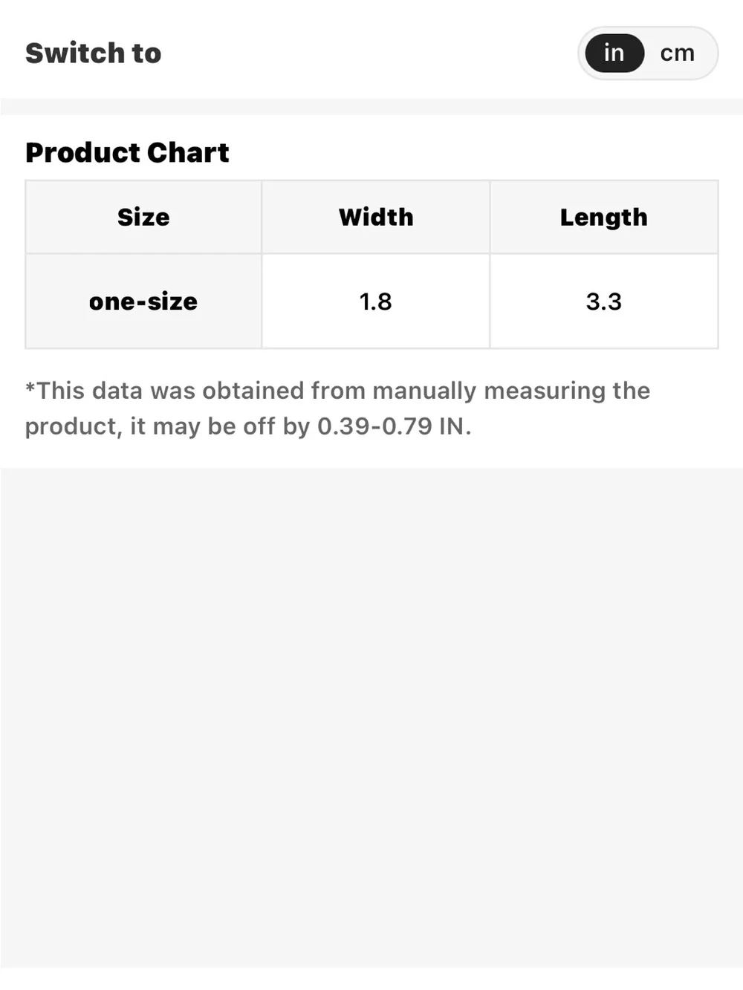Click the in/cm unit switch pill
Viewport: 743px width, 990px height.
point(648,53)
